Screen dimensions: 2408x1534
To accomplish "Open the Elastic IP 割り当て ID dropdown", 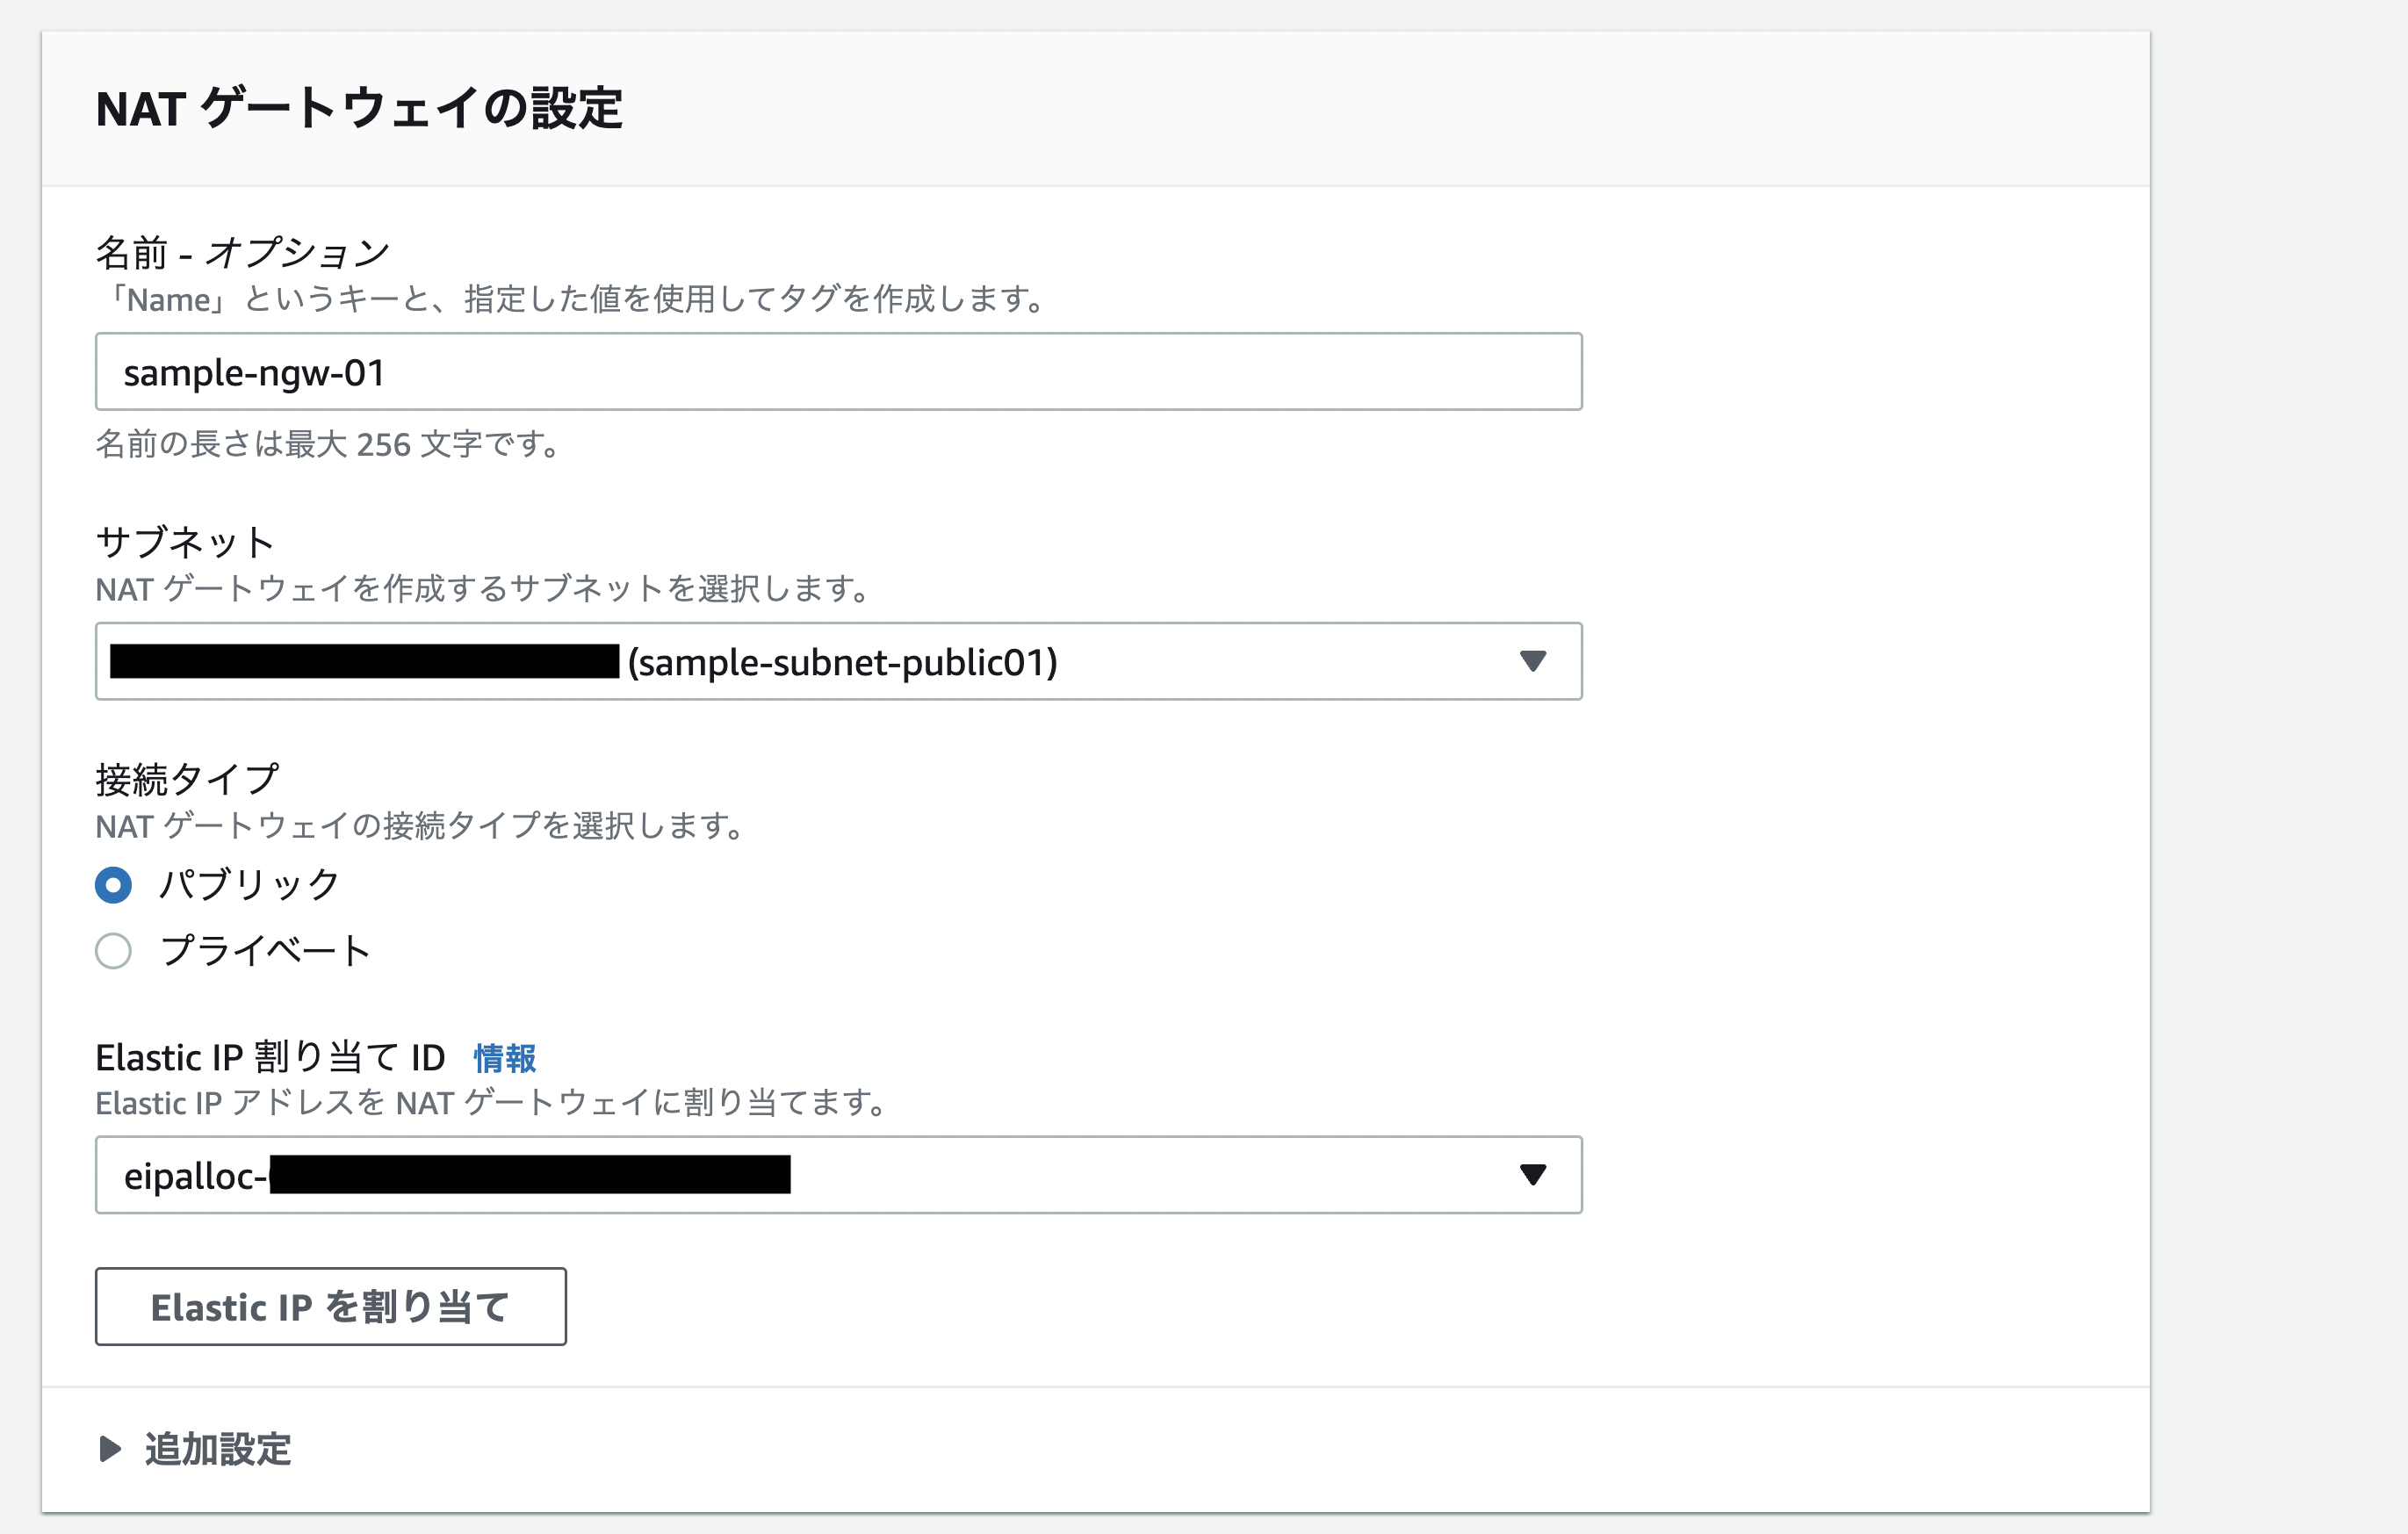I will point(838,1175).
